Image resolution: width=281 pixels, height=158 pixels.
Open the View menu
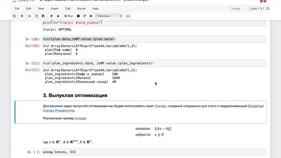coord(41,9)
